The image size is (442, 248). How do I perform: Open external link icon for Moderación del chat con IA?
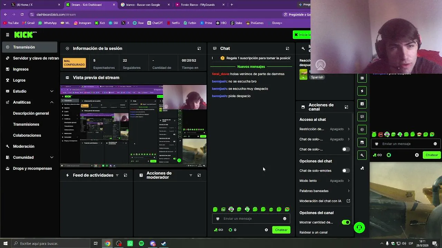[x=348, y=201]
